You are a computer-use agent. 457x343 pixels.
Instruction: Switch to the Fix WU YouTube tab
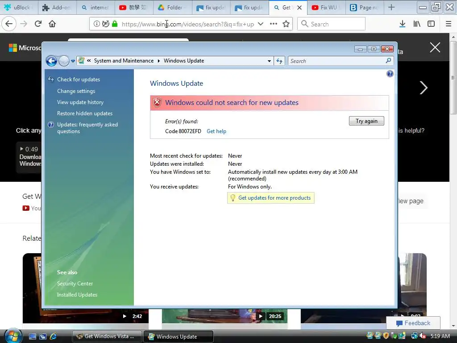(326, 8)
